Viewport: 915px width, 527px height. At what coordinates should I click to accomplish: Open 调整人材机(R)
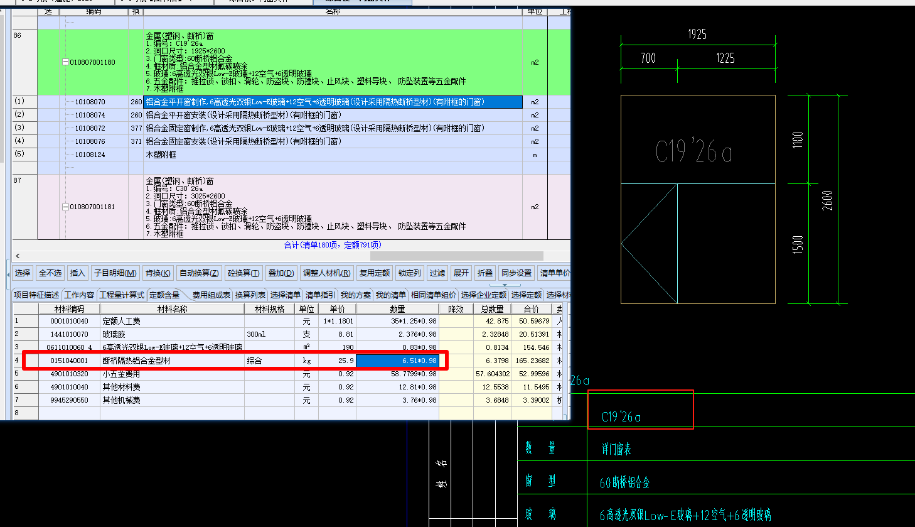point(326,273)
